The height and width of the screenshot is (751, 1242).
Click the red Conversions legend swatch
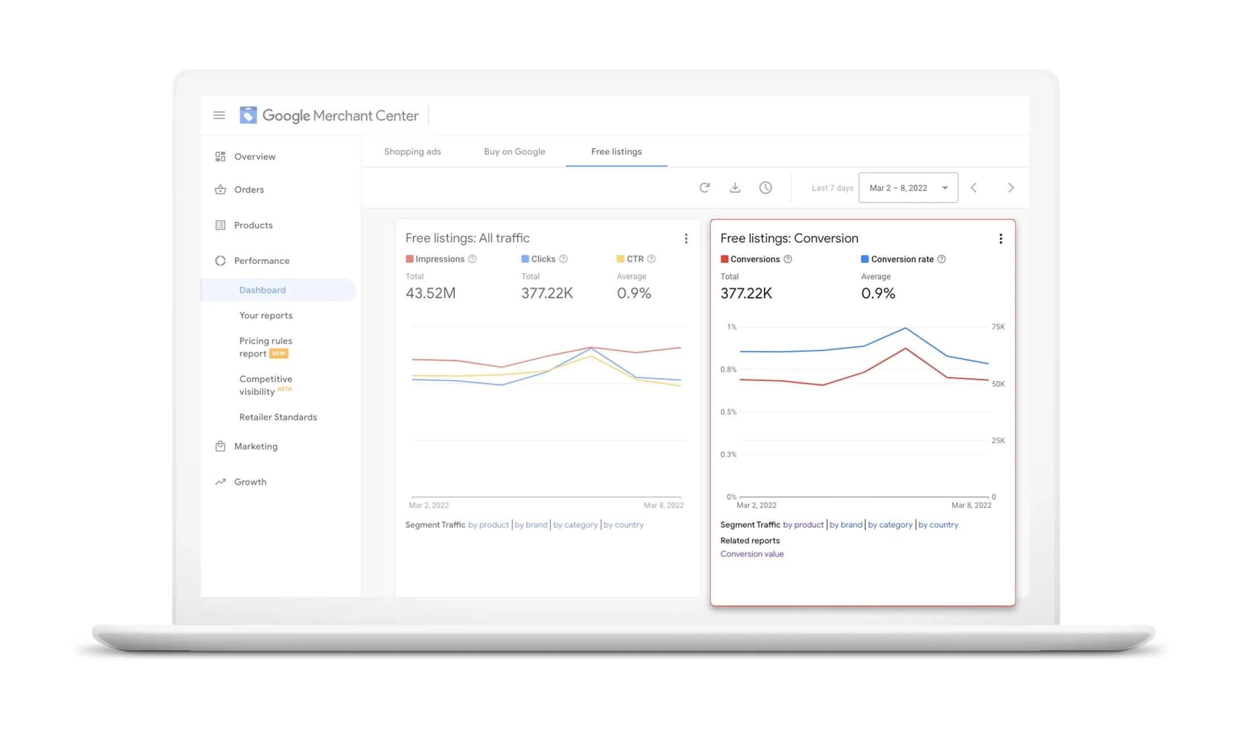pyautogui.click(x=724, y=259)
